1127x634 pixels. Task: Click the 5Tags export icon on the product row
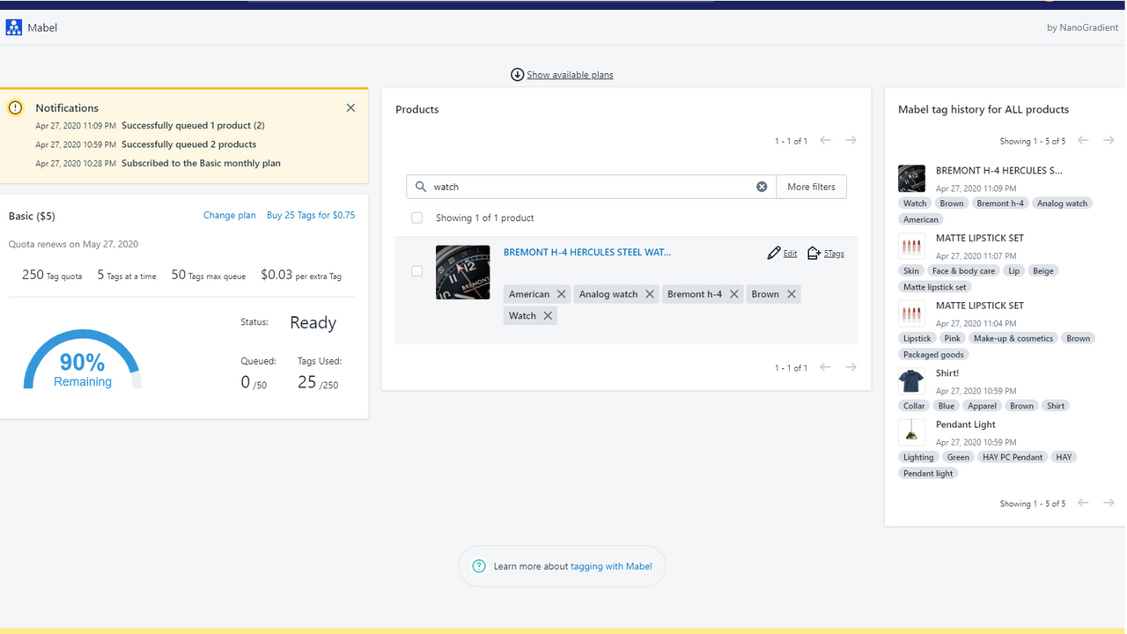(814, 253)
